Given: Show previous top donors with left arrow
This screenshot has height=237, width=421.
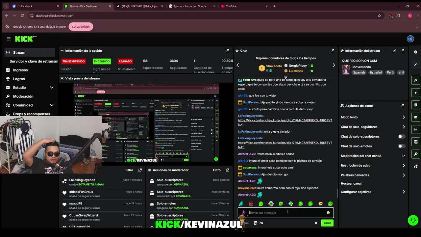Looking at the screenshot, I should coord(238,65).
